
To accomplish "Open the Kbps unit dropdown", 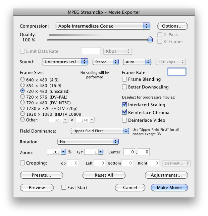I will pyautogui.click(x=118, y=51).
